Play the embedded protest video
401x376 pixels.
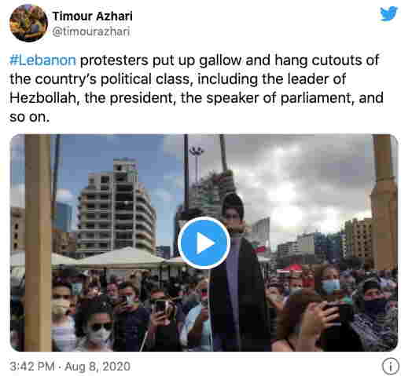204,243
